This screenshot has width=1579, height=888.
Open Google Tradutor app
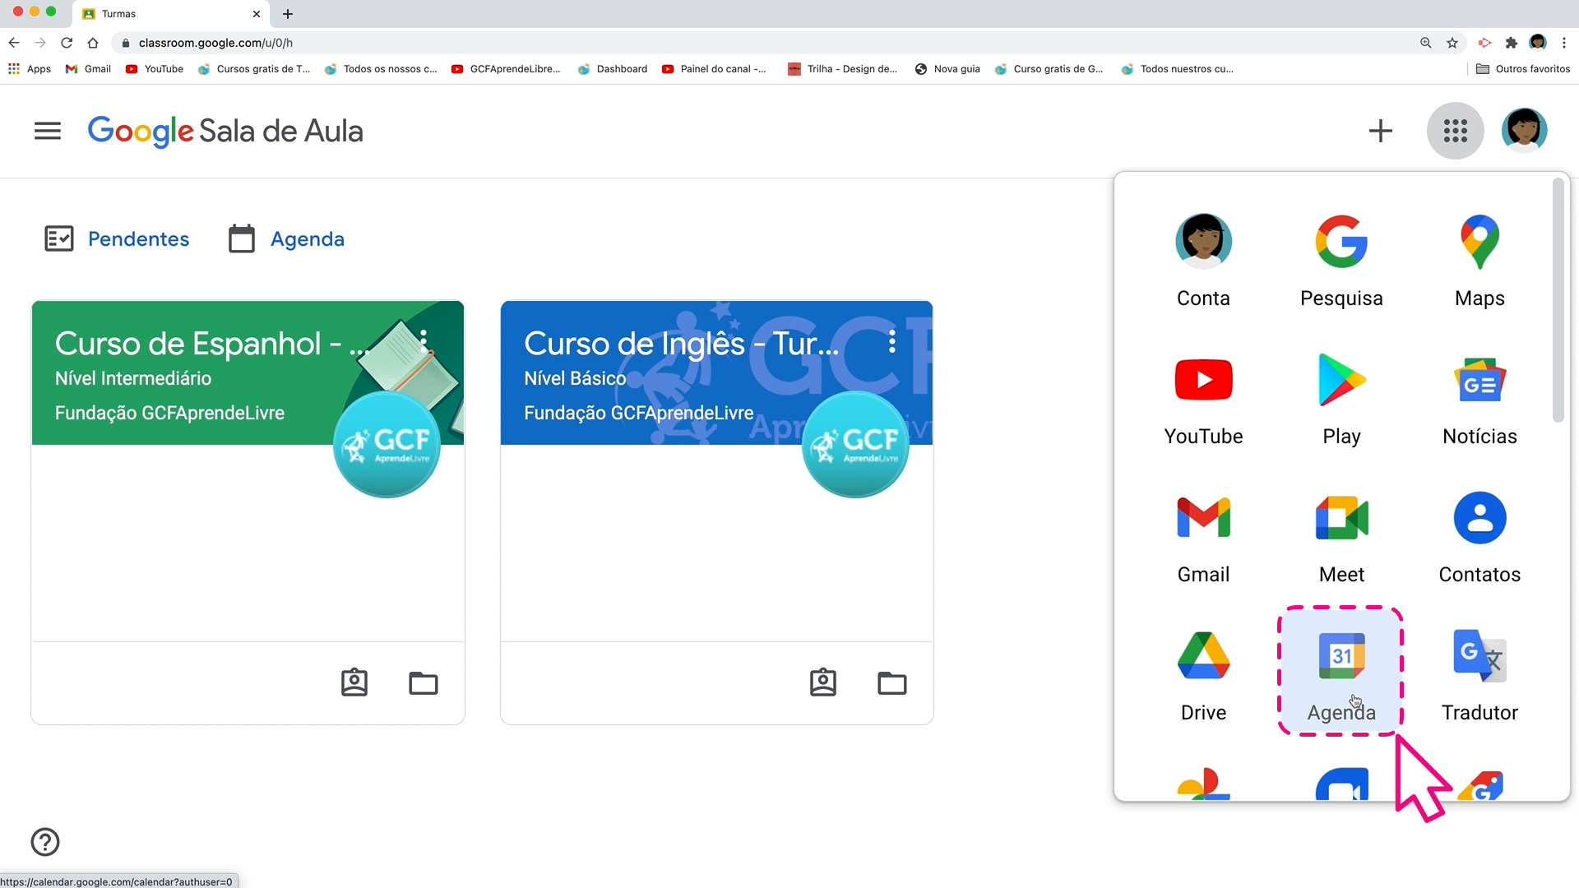tap(1479, 673)
